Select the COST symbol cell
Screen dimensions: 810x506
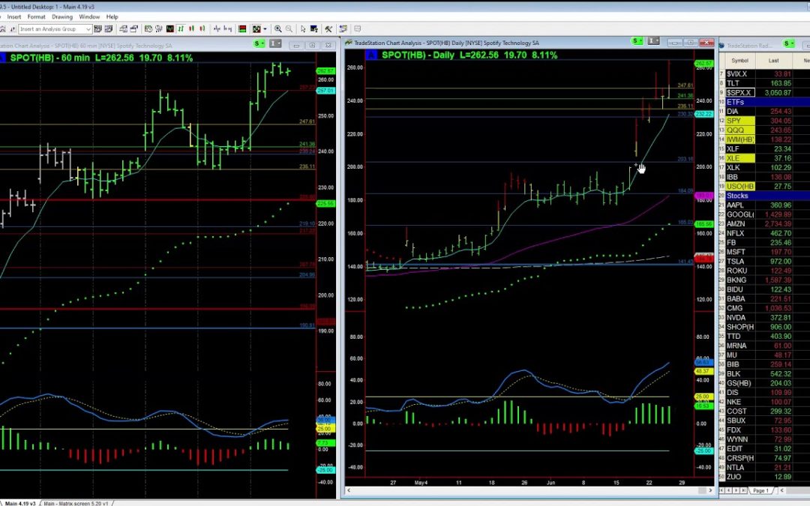pos(740,411)
